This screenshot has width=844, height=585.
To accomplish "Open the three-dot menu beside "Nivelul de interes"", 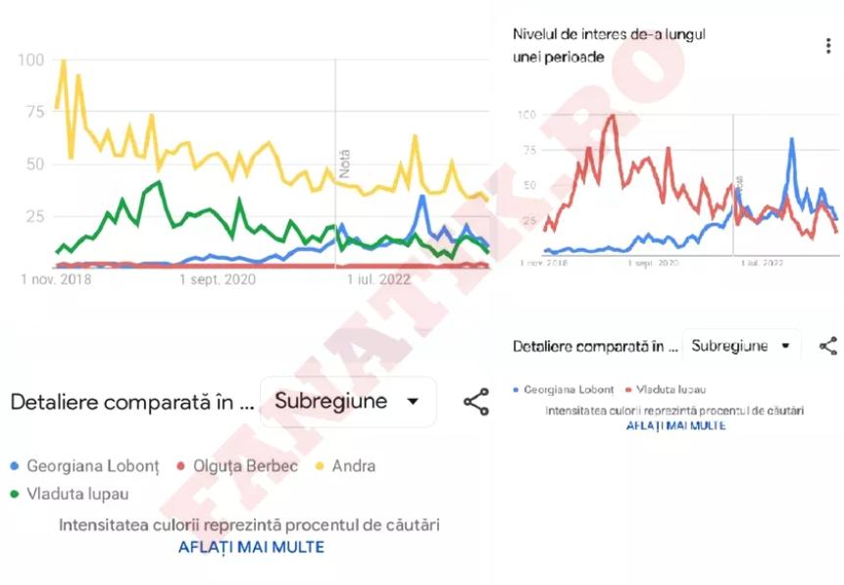I will pyautogui.click(x=828, y=46).
